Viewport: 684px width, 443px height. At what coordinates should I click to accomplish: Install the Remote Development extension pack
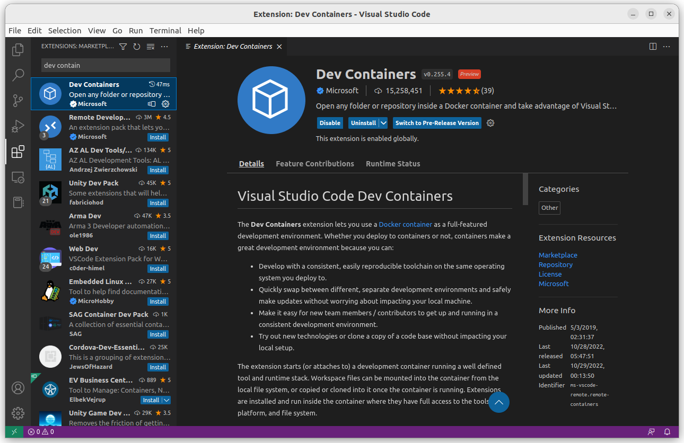click(x=158, y=137)
